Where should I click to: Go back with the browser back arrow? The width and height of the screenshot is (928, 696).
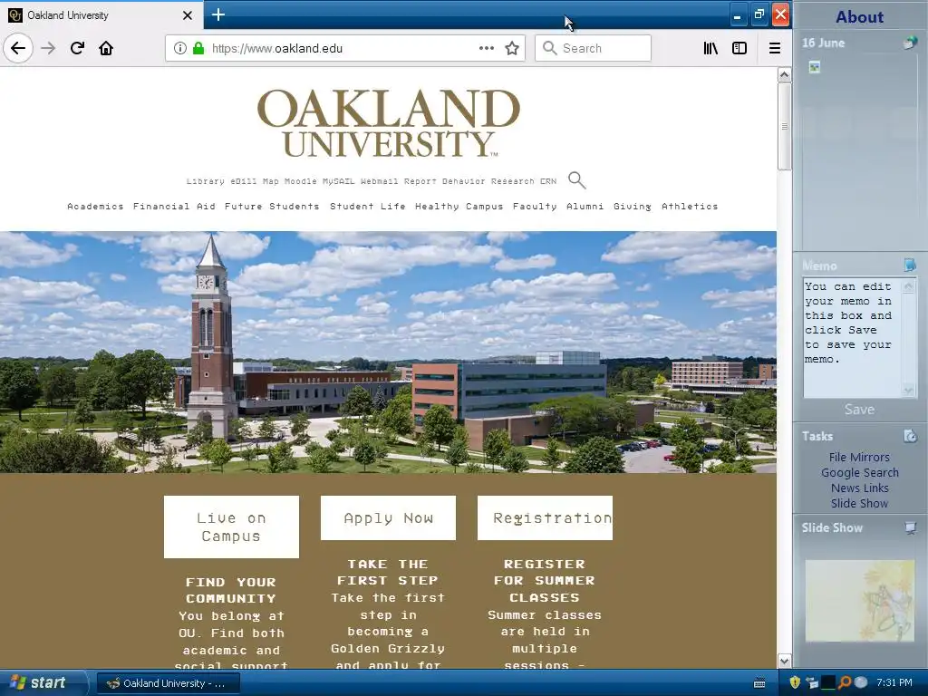click(18, 48)
